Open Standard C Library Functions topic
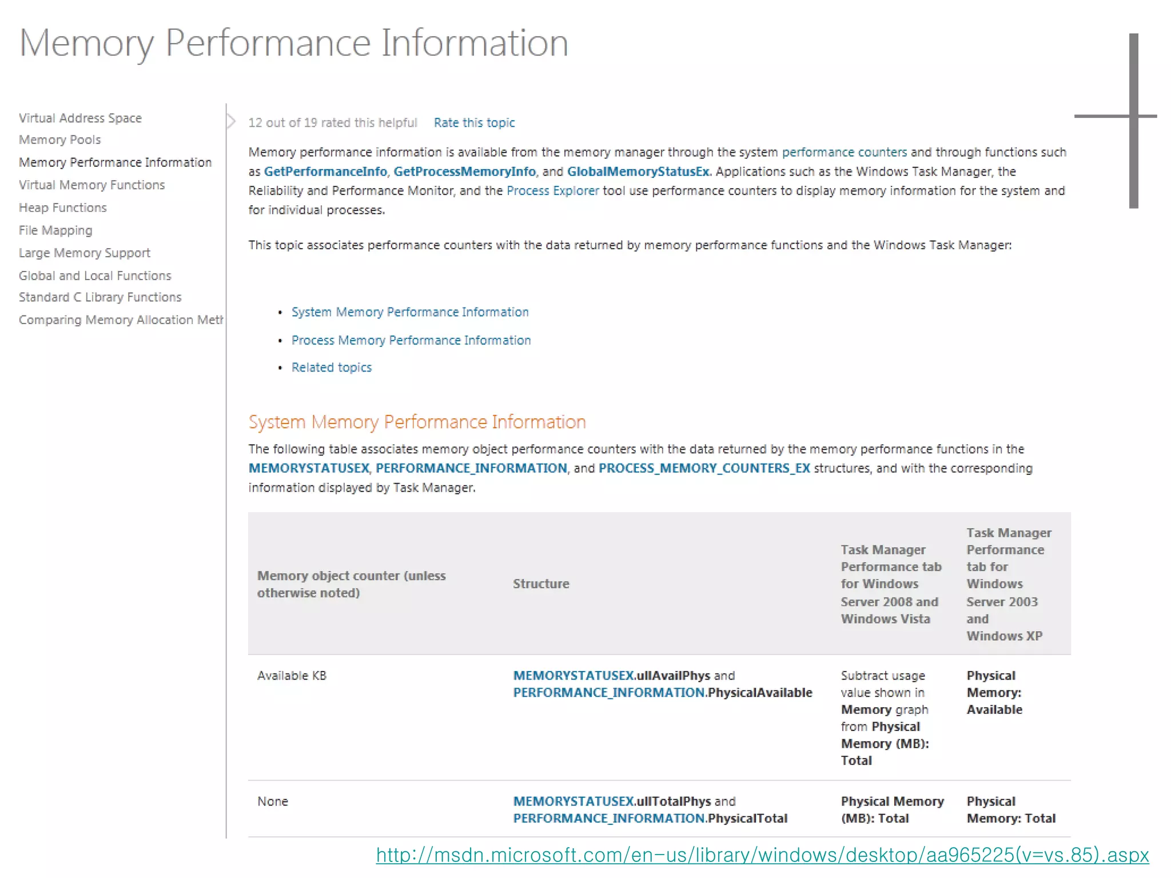1171x878 pixels. 100,297
